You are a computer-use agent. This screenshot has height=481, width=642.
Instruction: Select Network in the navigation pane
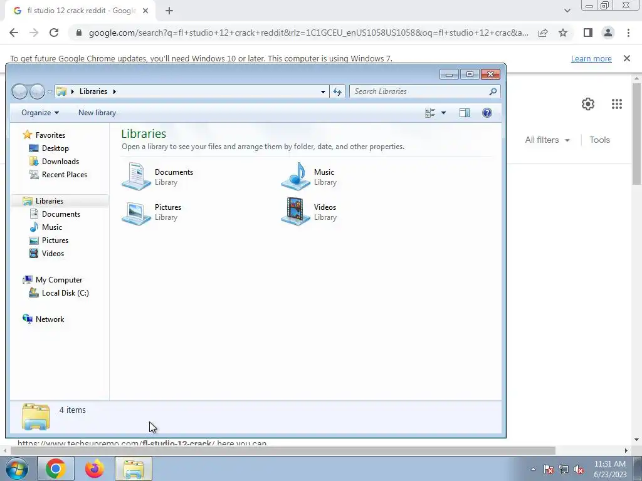50,319
